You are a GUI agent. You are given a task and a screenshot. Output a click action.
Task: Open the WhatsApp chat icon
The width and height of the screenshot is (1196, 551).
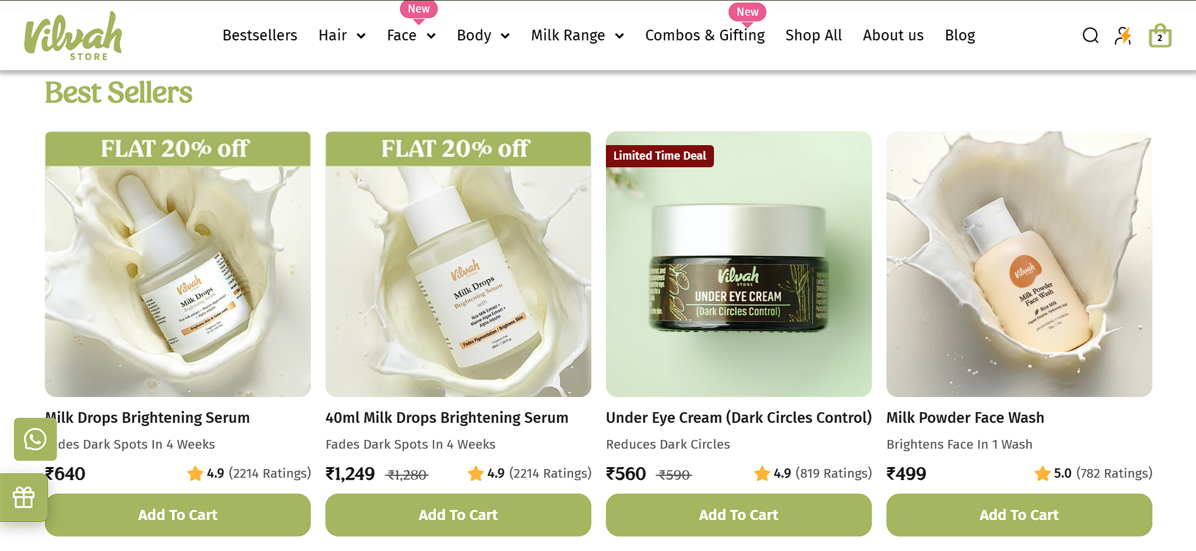click(x=35, y=439)
